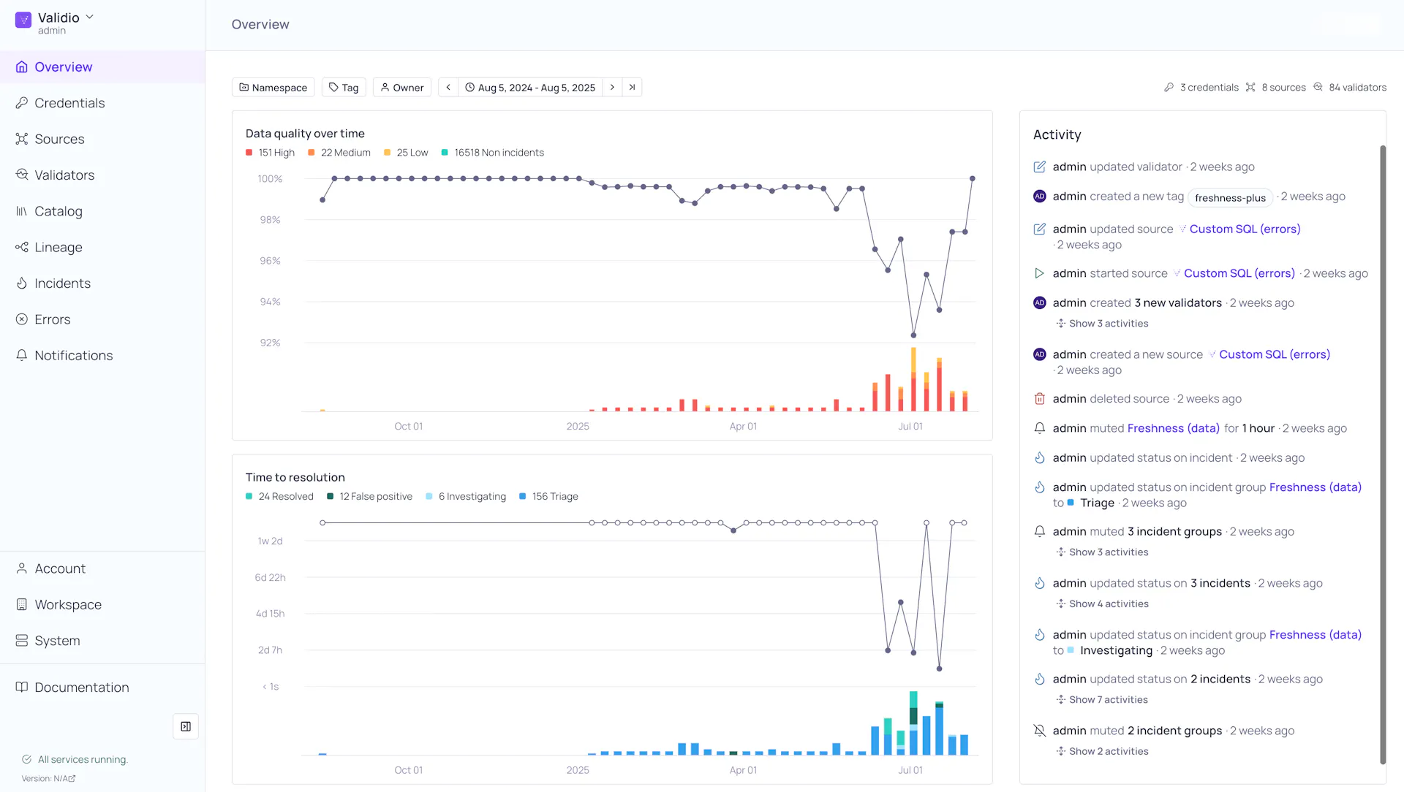
Task: Open Sources in the sidebar
Action: point(102,139)
